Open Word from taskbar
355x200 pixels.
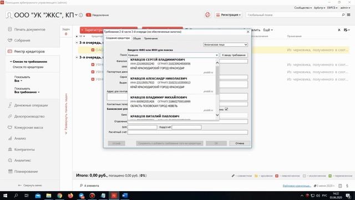[x=125, y=196]
